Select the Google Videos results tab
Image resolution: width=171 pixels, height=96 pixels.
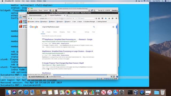[55, 32]
